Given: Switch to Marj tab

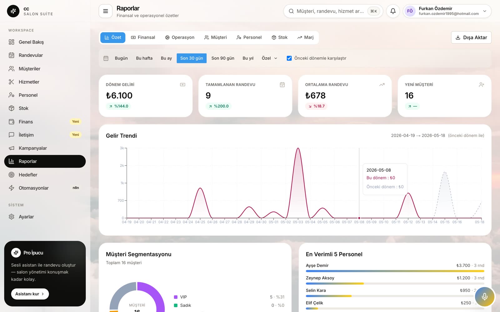Looking at the screenshot, I should 305,37.
